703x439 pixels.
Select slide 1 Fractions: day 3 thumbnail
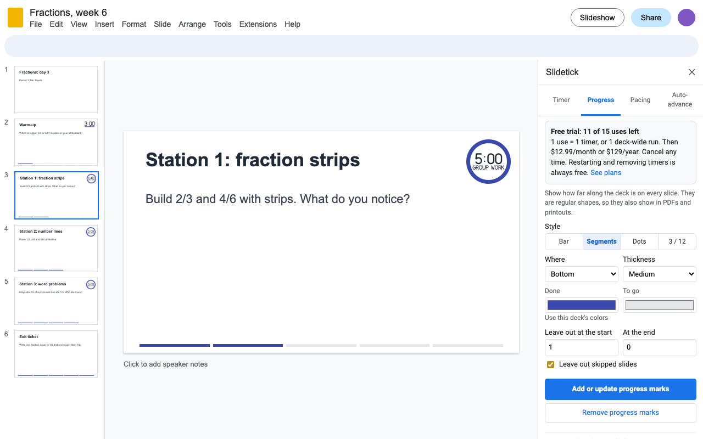[56, 89]
